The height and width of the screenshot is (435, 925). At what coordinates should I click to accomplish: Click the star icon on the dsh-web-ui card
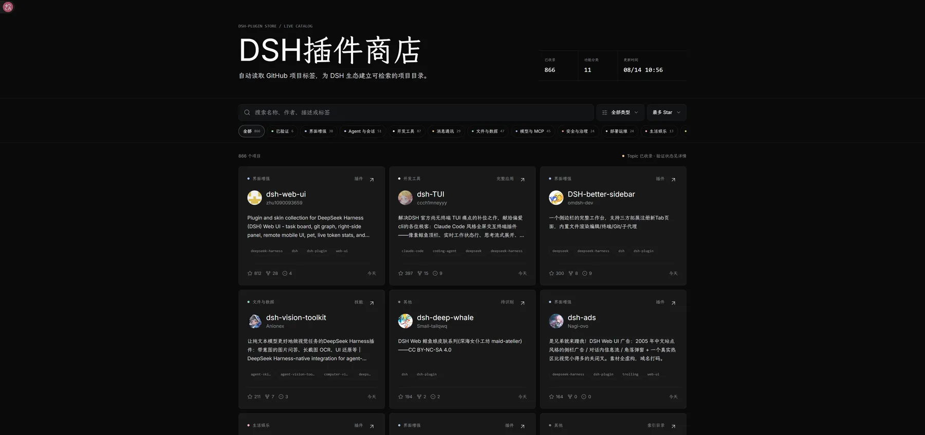tap(250, 273)
